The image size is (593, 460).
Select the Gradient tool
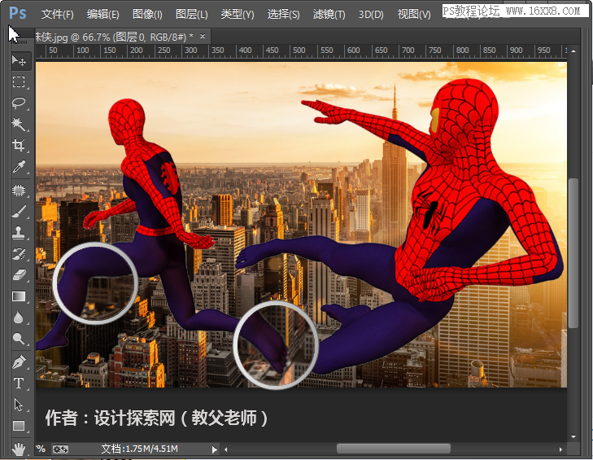click(19, 296)
